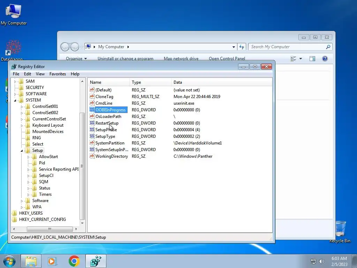Click the tree pane scroll up arrow
Screen dimensions: 357x268
coord(82,81)
